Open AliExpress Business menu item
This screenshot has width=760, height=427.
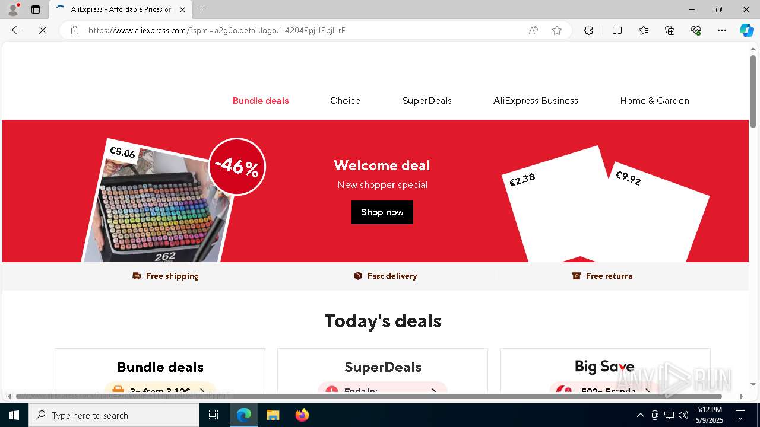[x=536, y=101]
